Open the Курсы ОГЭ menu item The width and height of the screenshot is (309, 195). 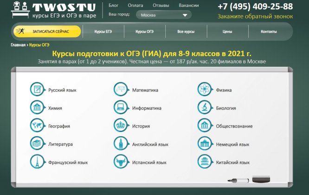[x=144, y=31]
